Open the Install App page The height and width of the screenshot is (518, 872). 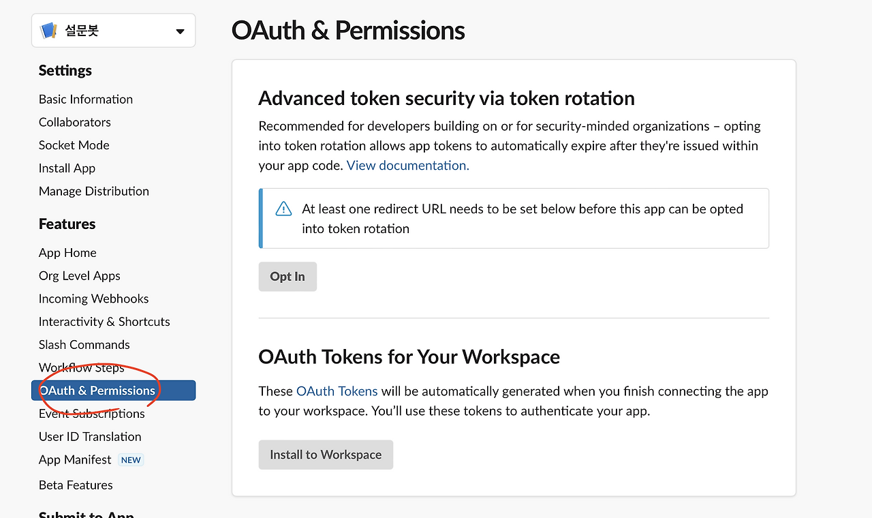coord(67,168)
